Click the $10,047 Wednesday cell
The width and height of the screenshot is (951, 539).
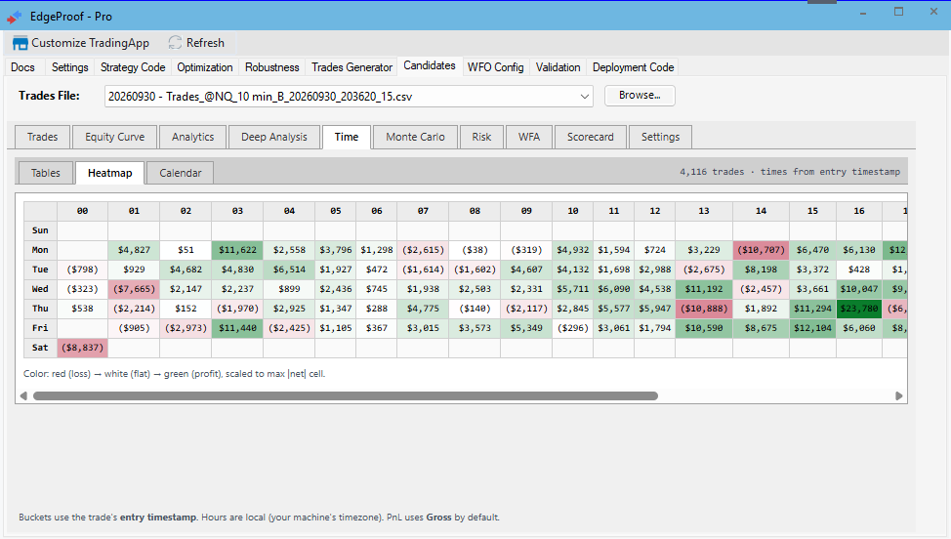(859, 289)
